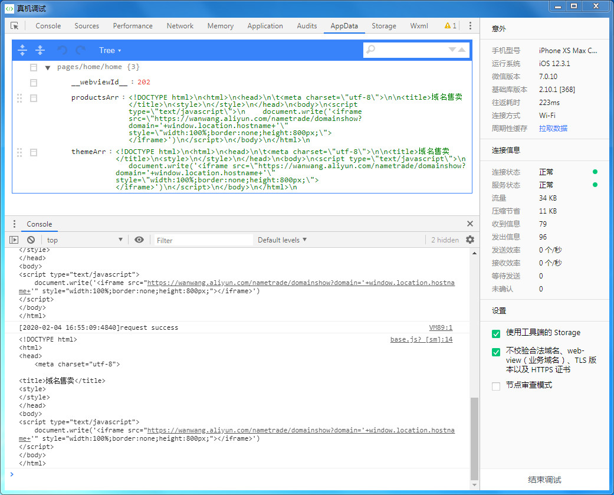The height and width of the screenshot is (495, 614).
Task: Open the Performance tab
Action: point(133,26)
